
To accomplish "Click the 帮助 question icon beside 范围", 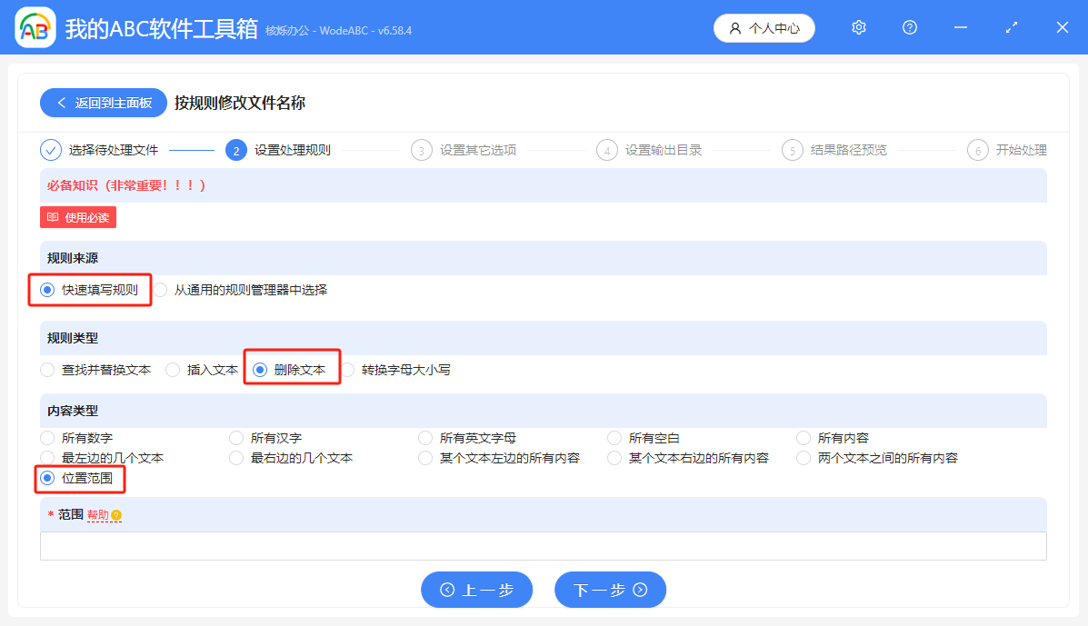I will [115, 514].
